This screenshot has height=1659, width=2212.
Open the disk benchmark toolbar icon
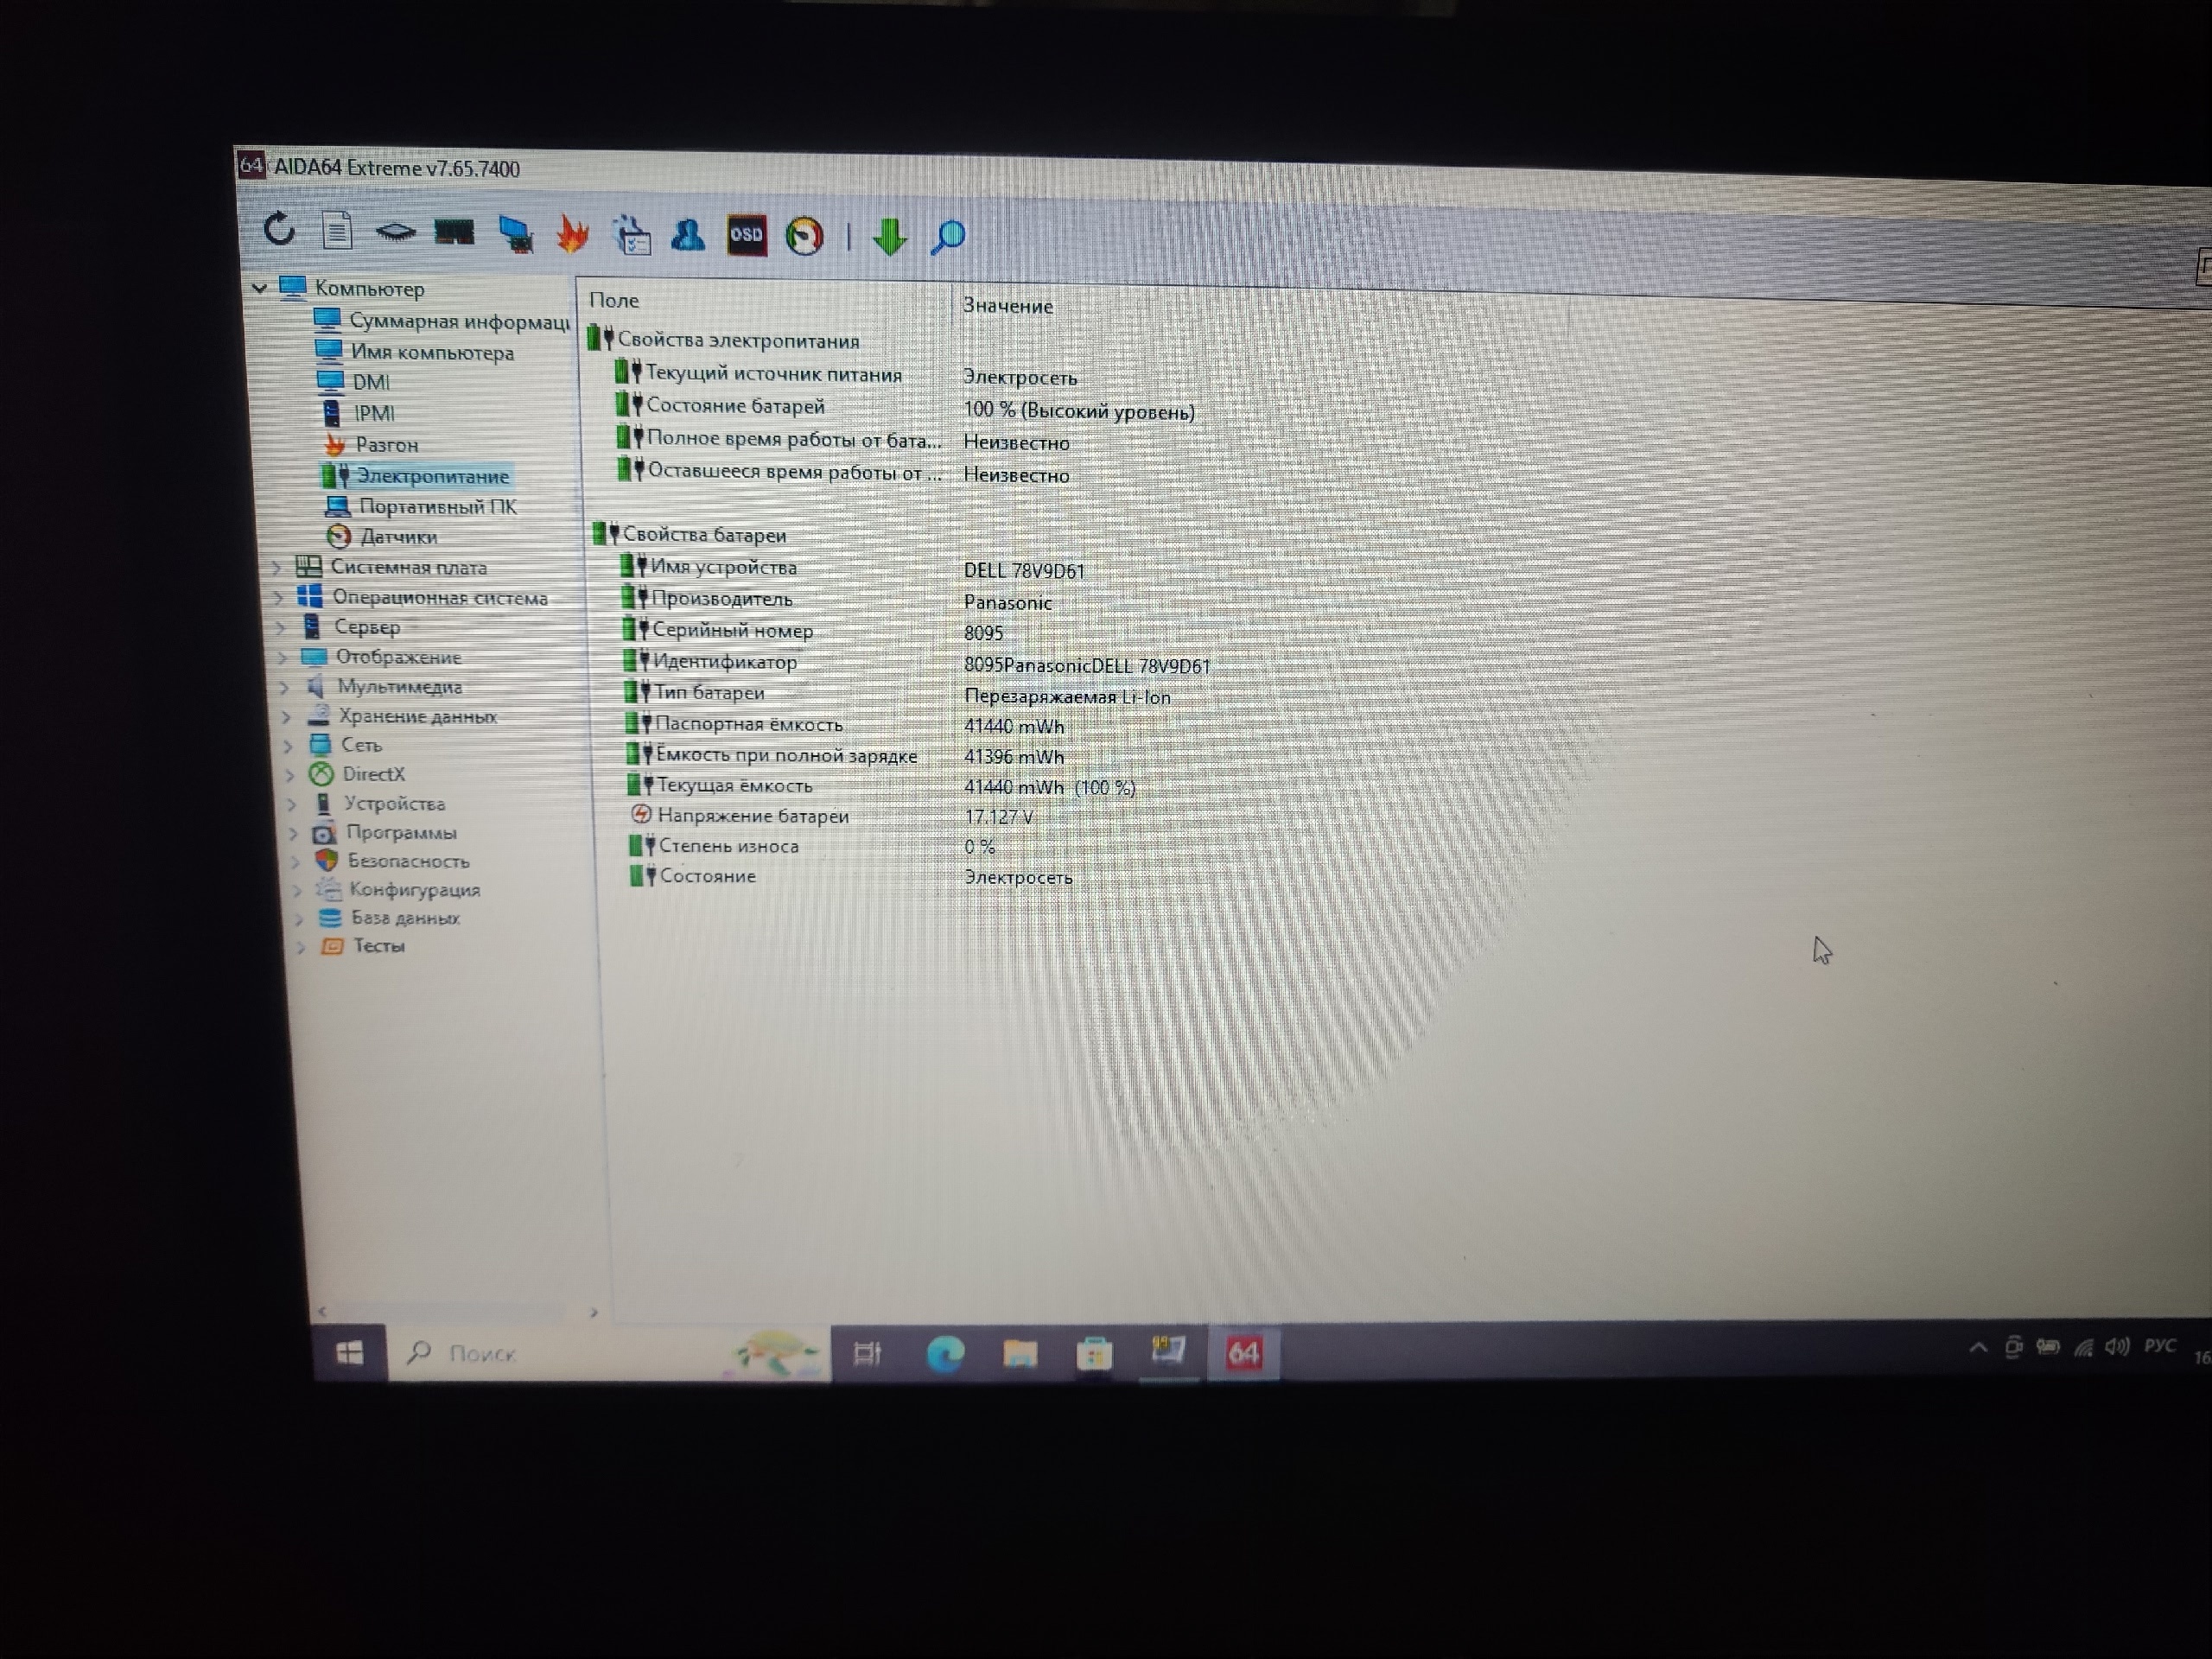tap(395, 233)
